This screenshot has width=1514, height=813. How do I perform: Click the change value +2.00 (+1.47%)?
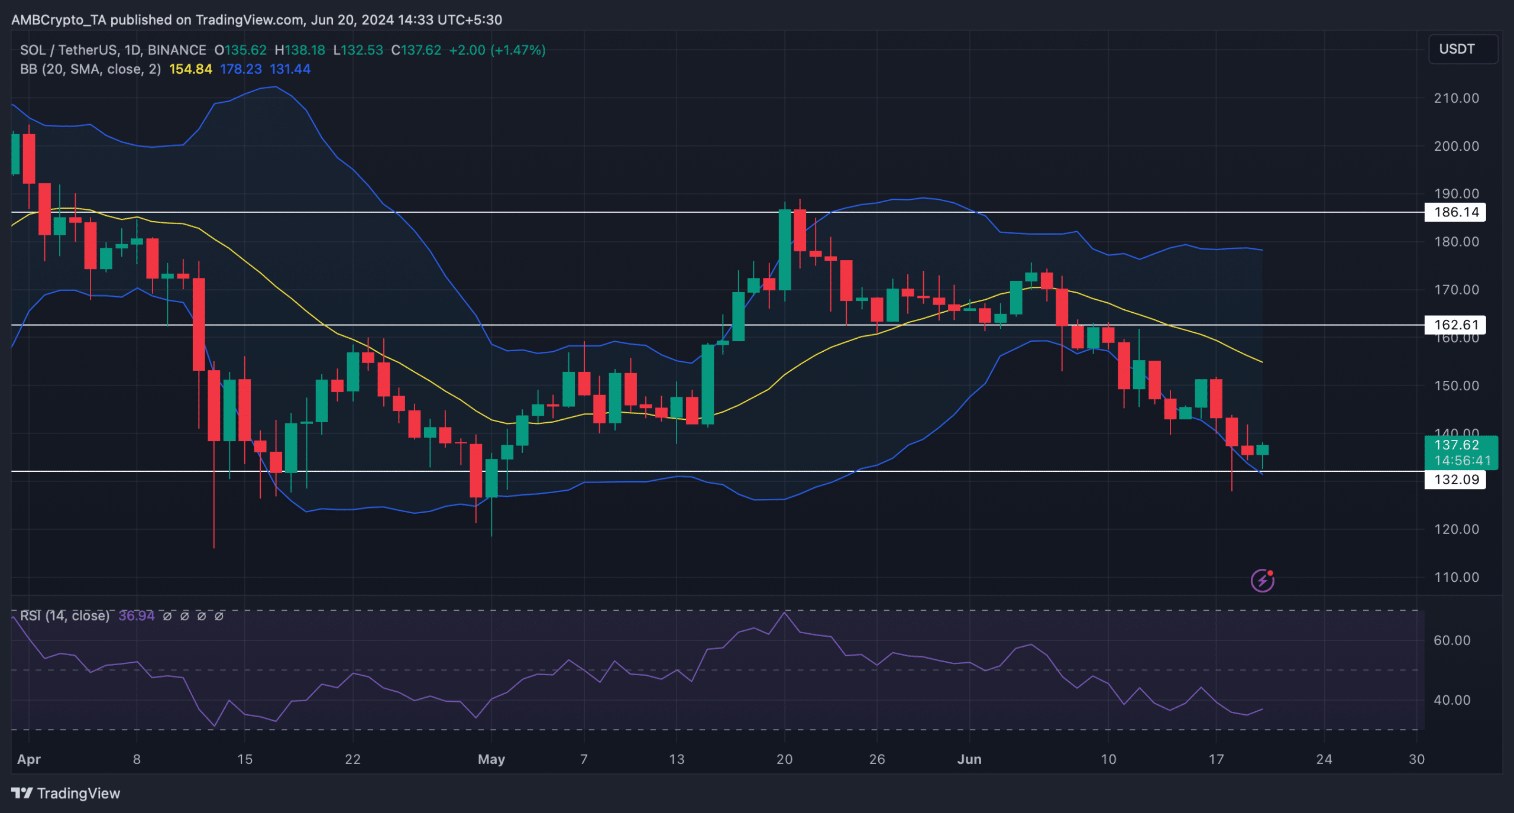coord(497,50)
